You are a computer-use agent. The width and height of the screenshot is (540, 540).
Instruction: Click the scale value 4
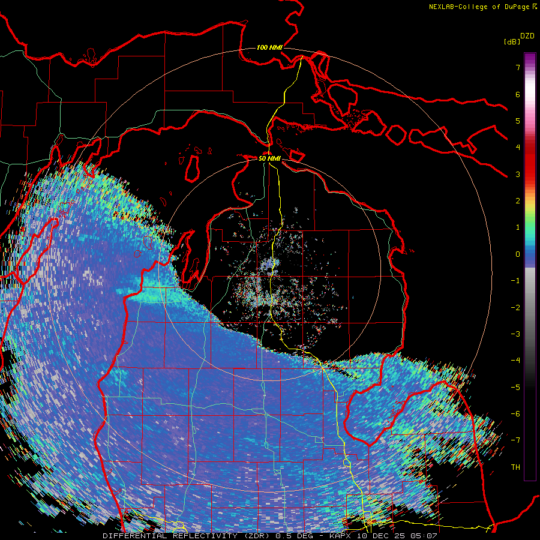518,148
